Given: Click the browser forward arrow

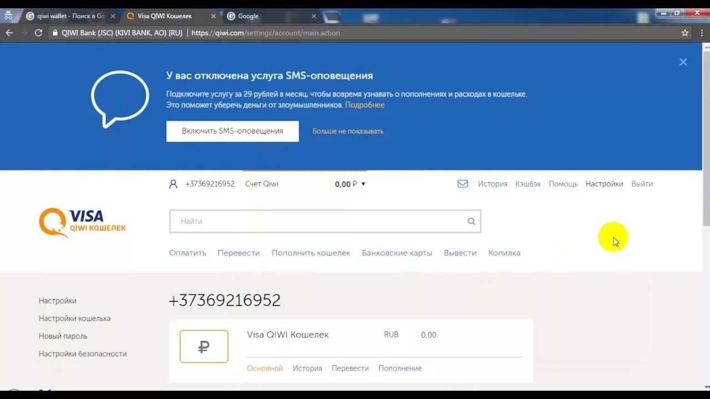Looking at the screenshot, I should coord(24,33).
